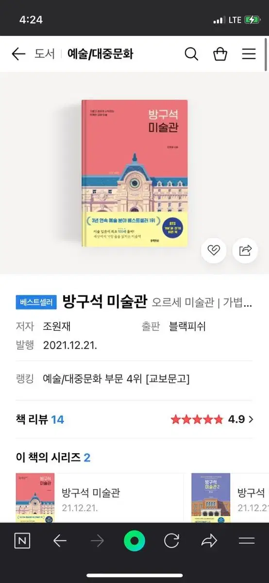Select 예술/대중문화 category title
The height and width of the screenshot is (583, 269).
(100, 54)
